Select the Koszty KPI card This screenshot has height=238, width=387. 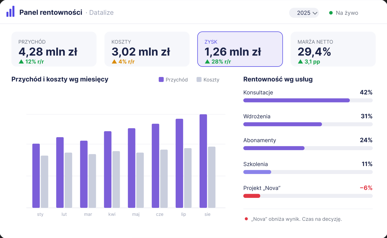click(147, 49)
